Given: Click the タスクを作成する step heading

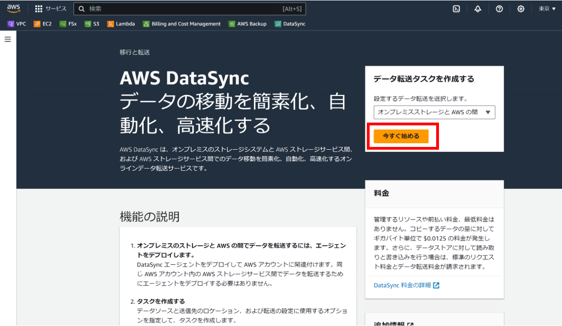Looking at the screenshot, I should click(161, 301).
